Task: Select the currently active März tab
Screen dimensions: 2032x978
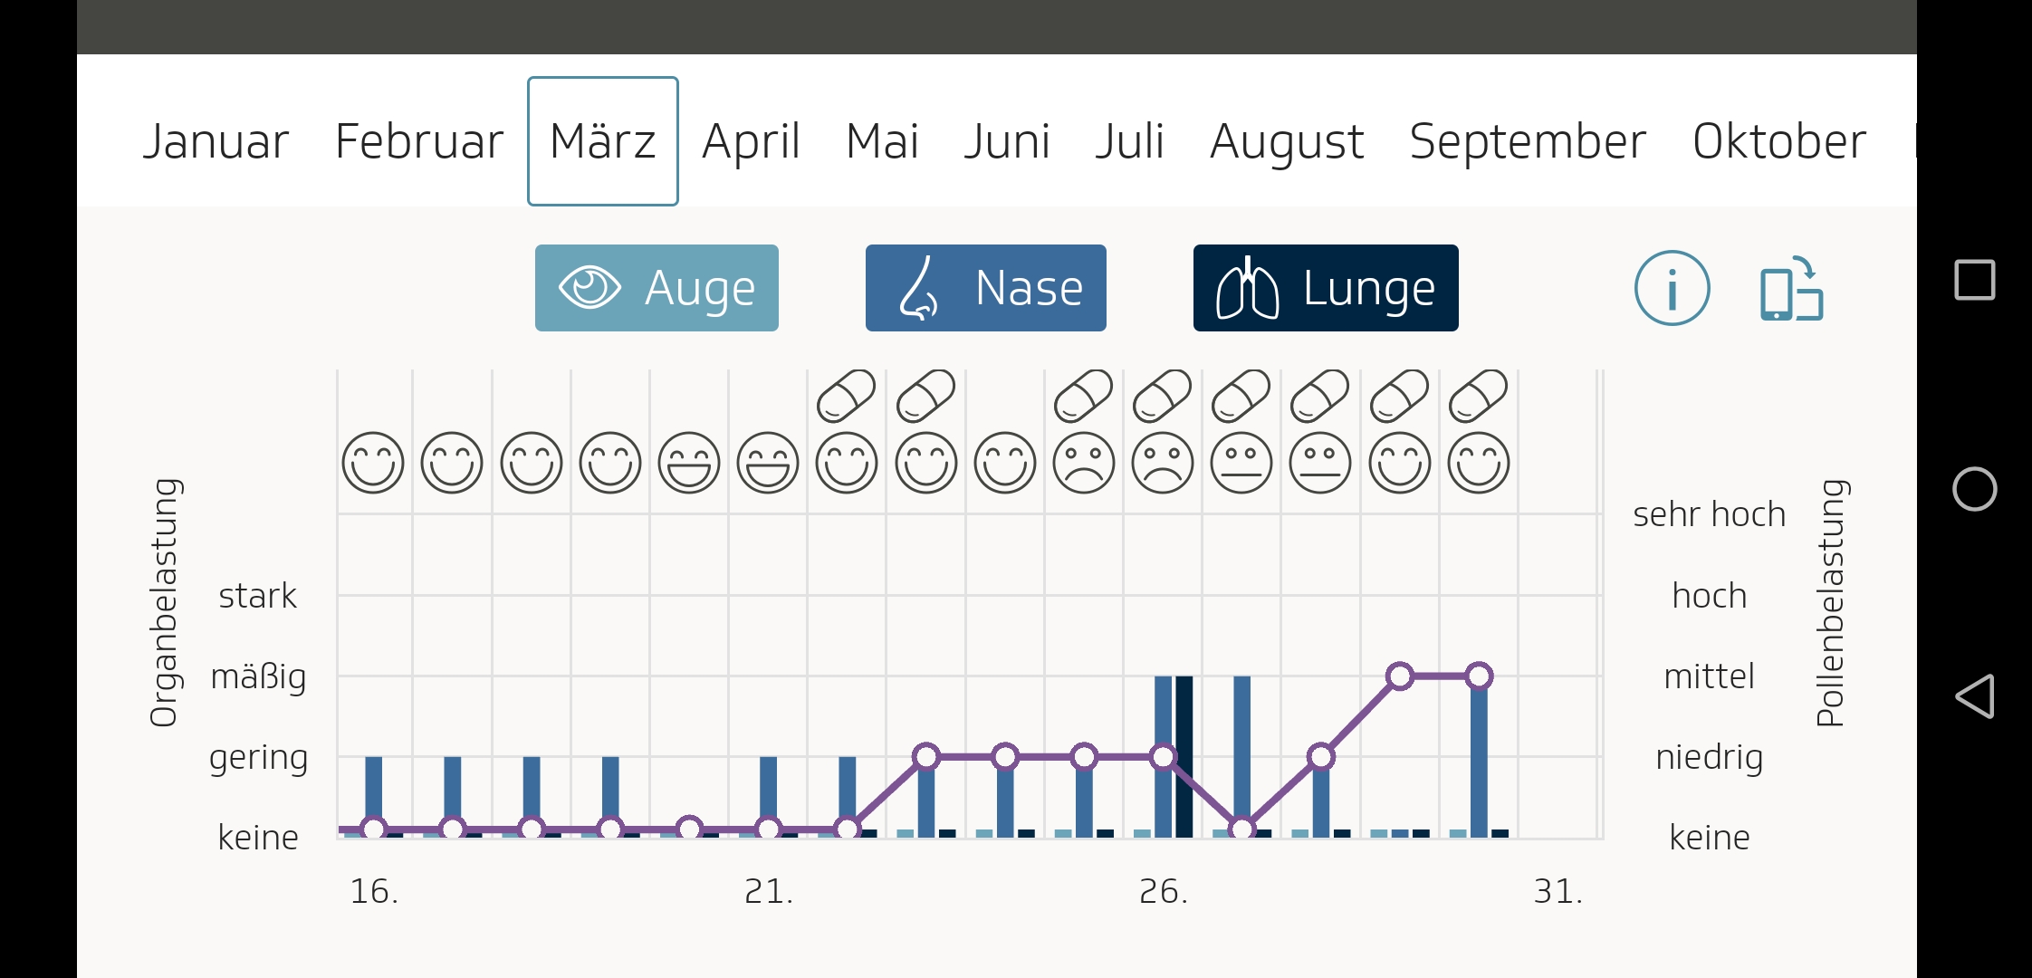Action: pyautogui.click(x=603, y=142)
